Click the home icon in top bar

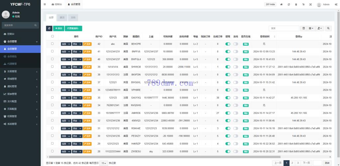[282, 5]
